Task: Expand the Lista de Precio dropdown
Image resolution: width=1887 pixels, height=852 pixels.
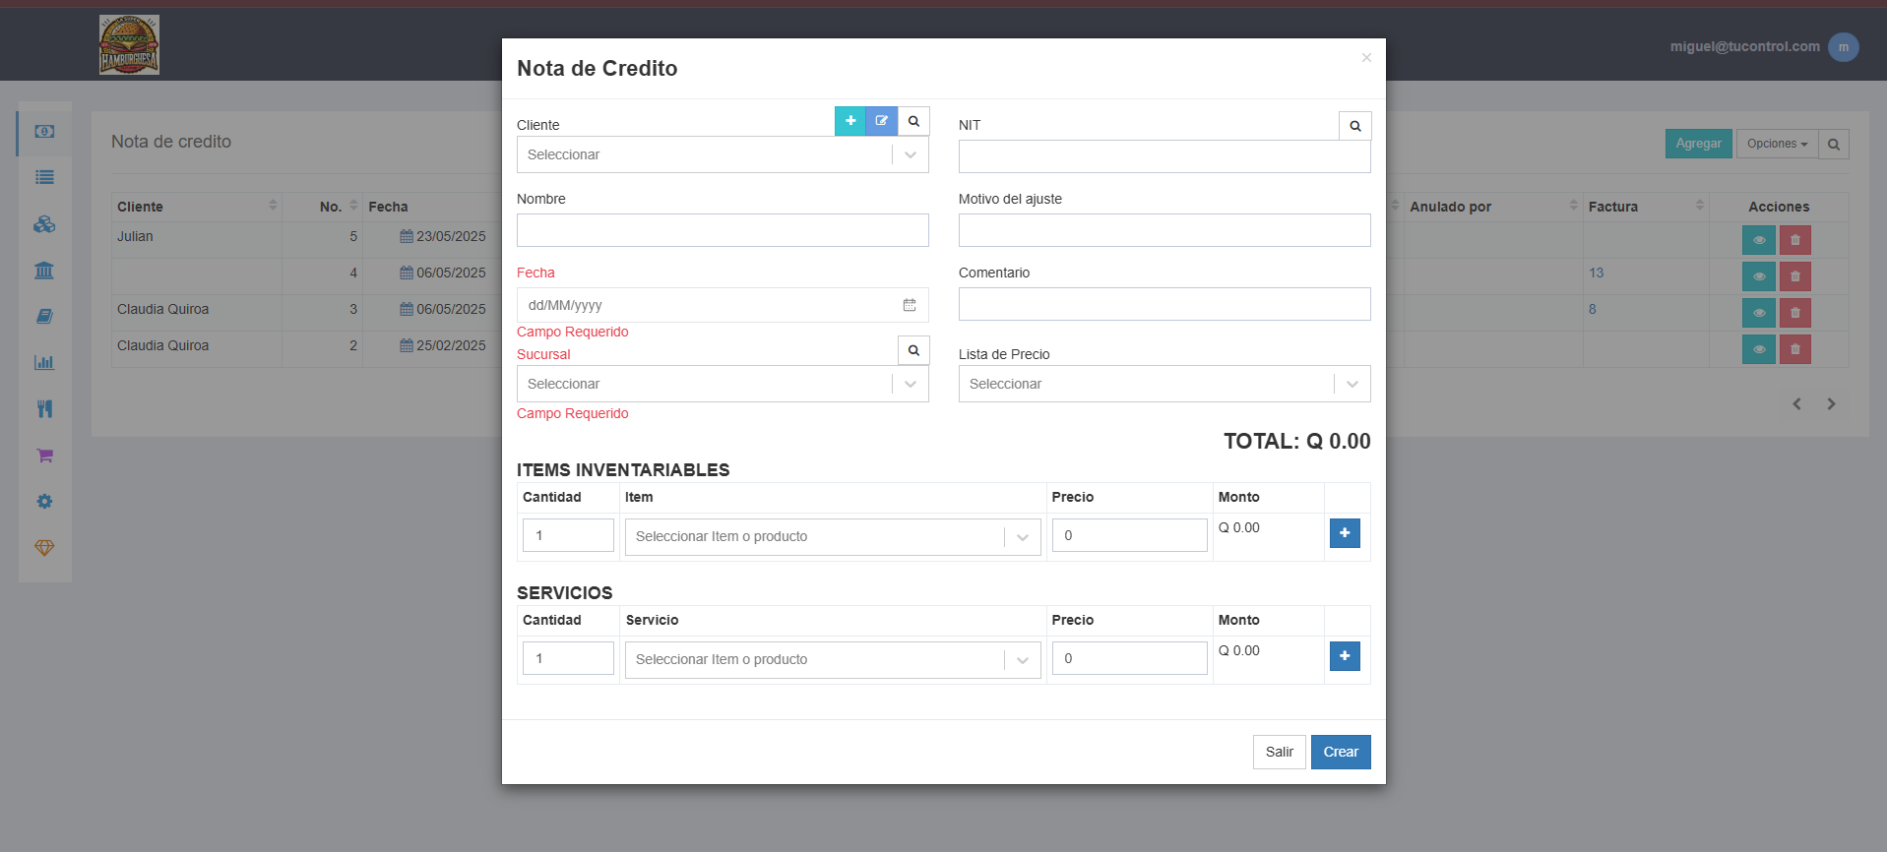Action: click(1164, 384)
